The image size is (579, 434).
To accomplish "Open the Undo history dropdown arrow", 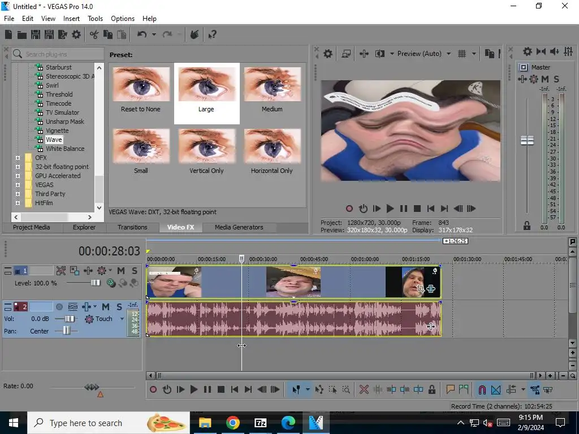I will 154,34.
